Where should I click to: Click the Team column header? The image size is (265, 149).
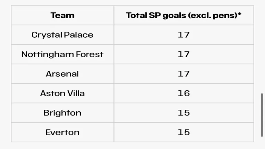[62, 16]
